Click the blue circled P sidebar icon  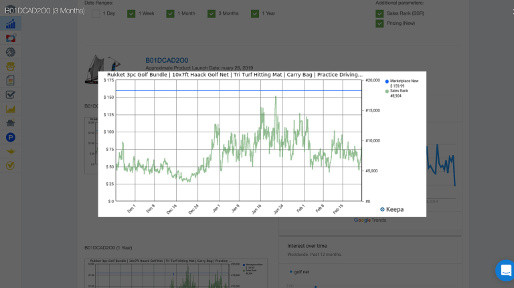[x=11, y=138]
